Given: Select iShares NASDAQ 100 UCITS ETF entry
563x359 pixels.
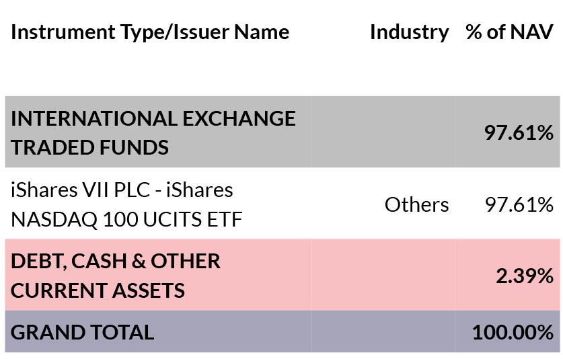Looking at the screenshot, I should [126, 204].
